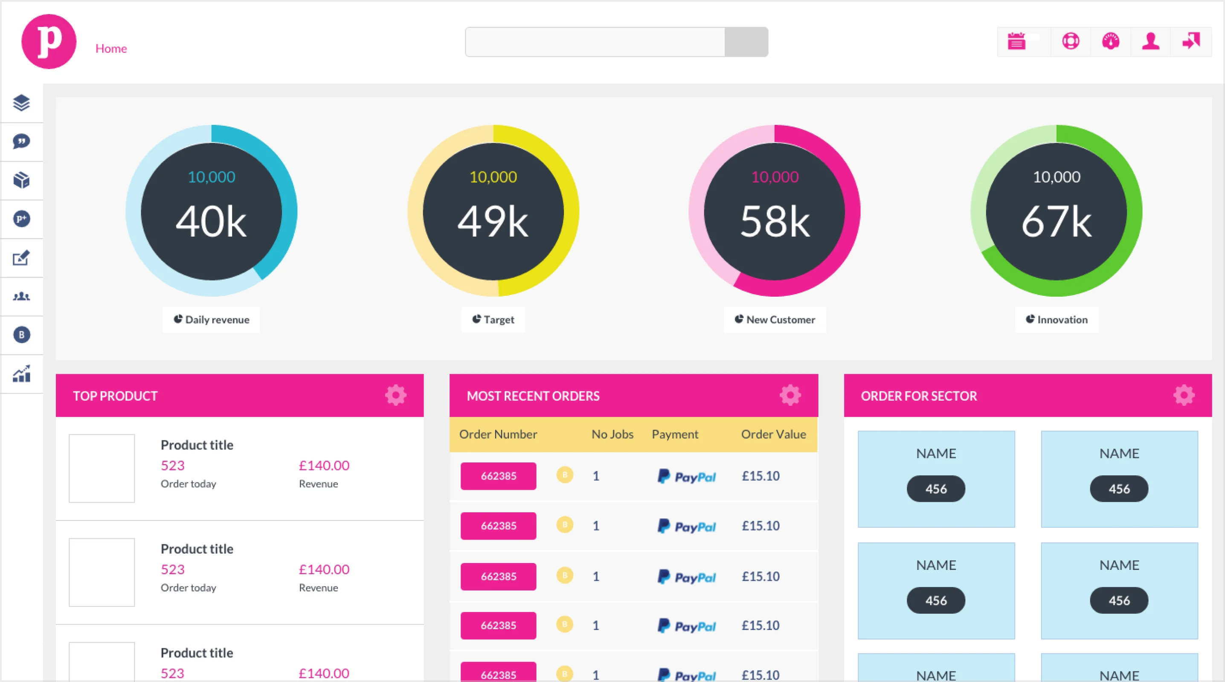The width and height of the screenshot is (1225, 682).
Task: Click 456 badge in second-row right sector card
Action: tap(1119, 600)
